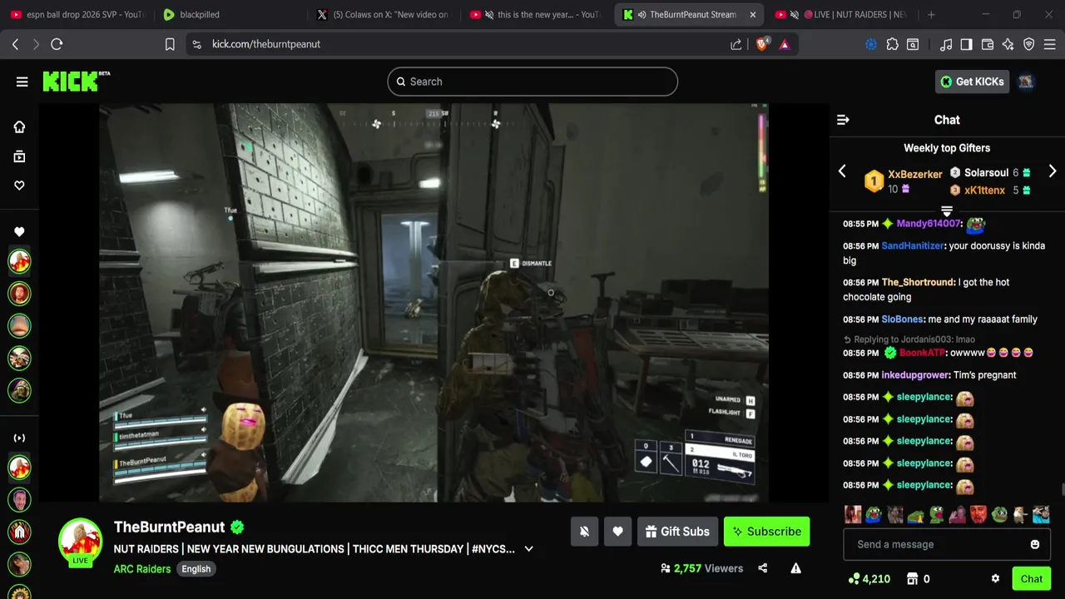Insert the white cat quick emote
The image size is (1065, 599).
pos(1020,515)
